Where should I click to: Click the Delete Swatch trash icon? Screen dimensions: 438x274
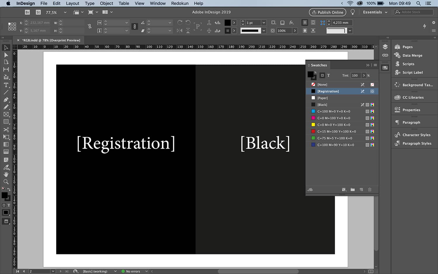[370, 190]
